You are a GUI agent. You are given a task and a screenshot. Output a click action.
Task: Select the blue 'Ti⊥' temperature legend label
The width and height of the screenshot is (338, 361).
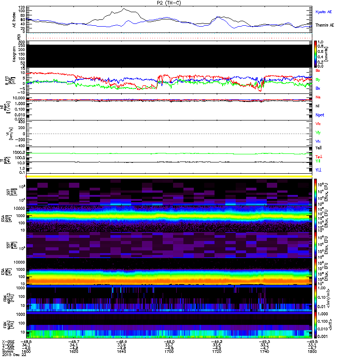318,170
